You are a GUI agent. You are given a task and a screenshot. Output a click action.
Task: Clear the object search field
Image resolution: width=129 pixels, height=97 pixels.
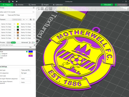(x=34, y=45)
